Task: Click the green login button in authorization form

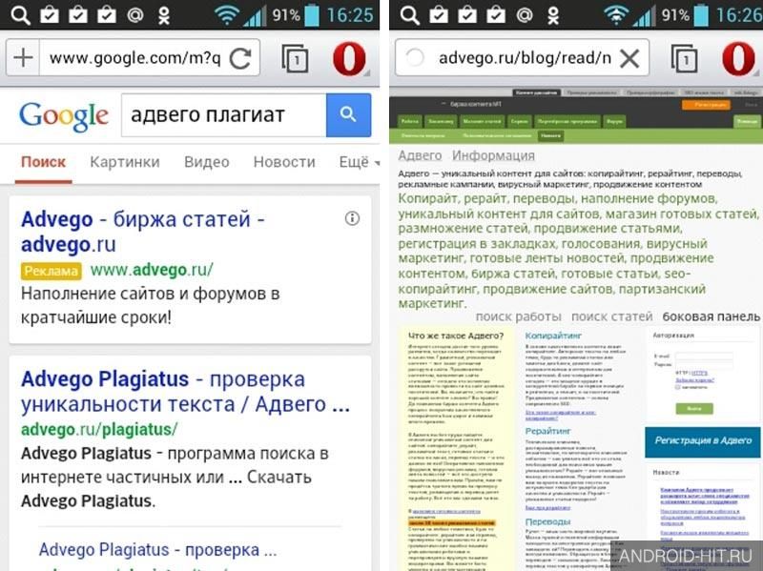Action: click(x=694, y=409)
